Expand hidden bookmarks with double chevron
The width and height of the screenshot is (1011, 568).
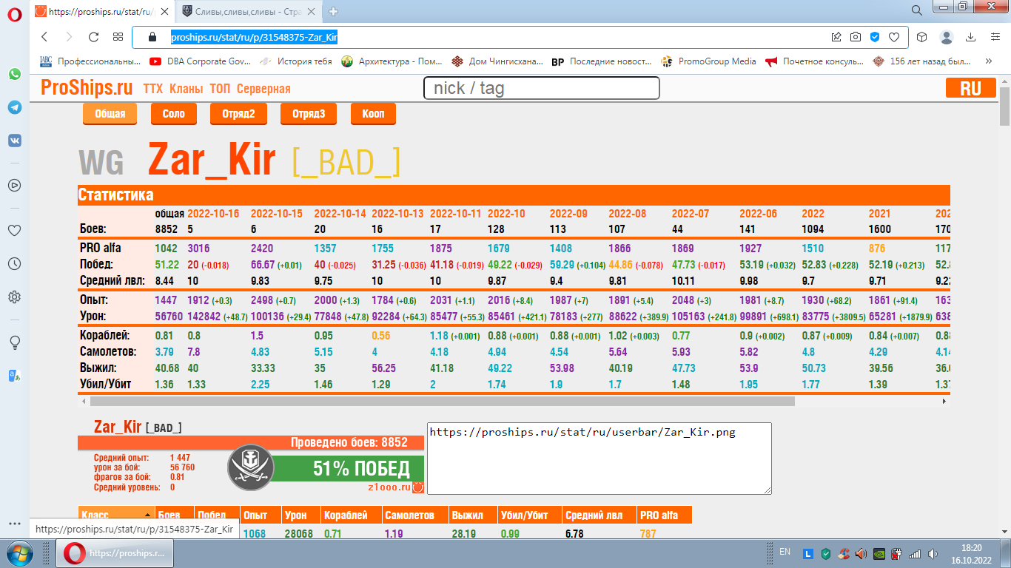[989, 61]
